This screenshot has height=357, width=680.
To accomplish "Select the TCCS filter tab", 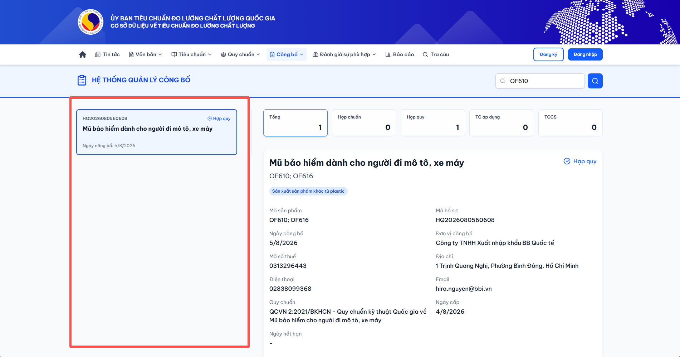I will [571, 123].
